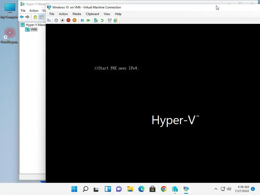Viewport: 260px width, 195px height.
Task: Open Teams Chat from the taskbar
Action: 119,189
